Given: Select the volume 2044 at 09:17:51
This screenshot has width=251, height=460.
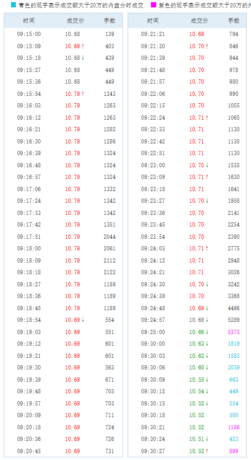Looking at the screenshot, I should [x=110, y=237].
